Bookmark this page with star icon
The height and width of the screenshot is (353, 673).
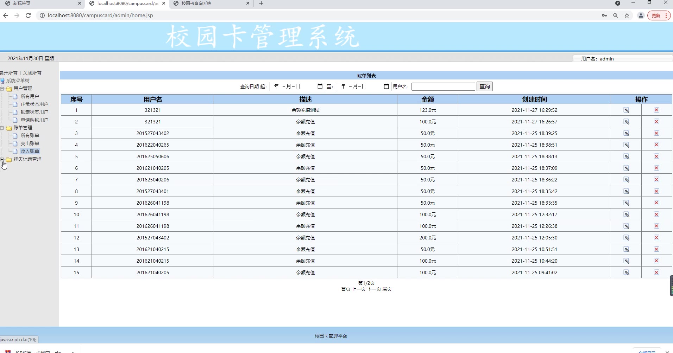click(x=627, y=15)
